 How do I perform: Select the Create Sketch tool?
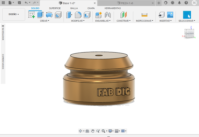point(32,15)
